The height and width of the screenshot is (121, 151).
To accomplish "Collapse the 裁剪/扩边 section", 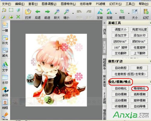I will coord(150,61).
